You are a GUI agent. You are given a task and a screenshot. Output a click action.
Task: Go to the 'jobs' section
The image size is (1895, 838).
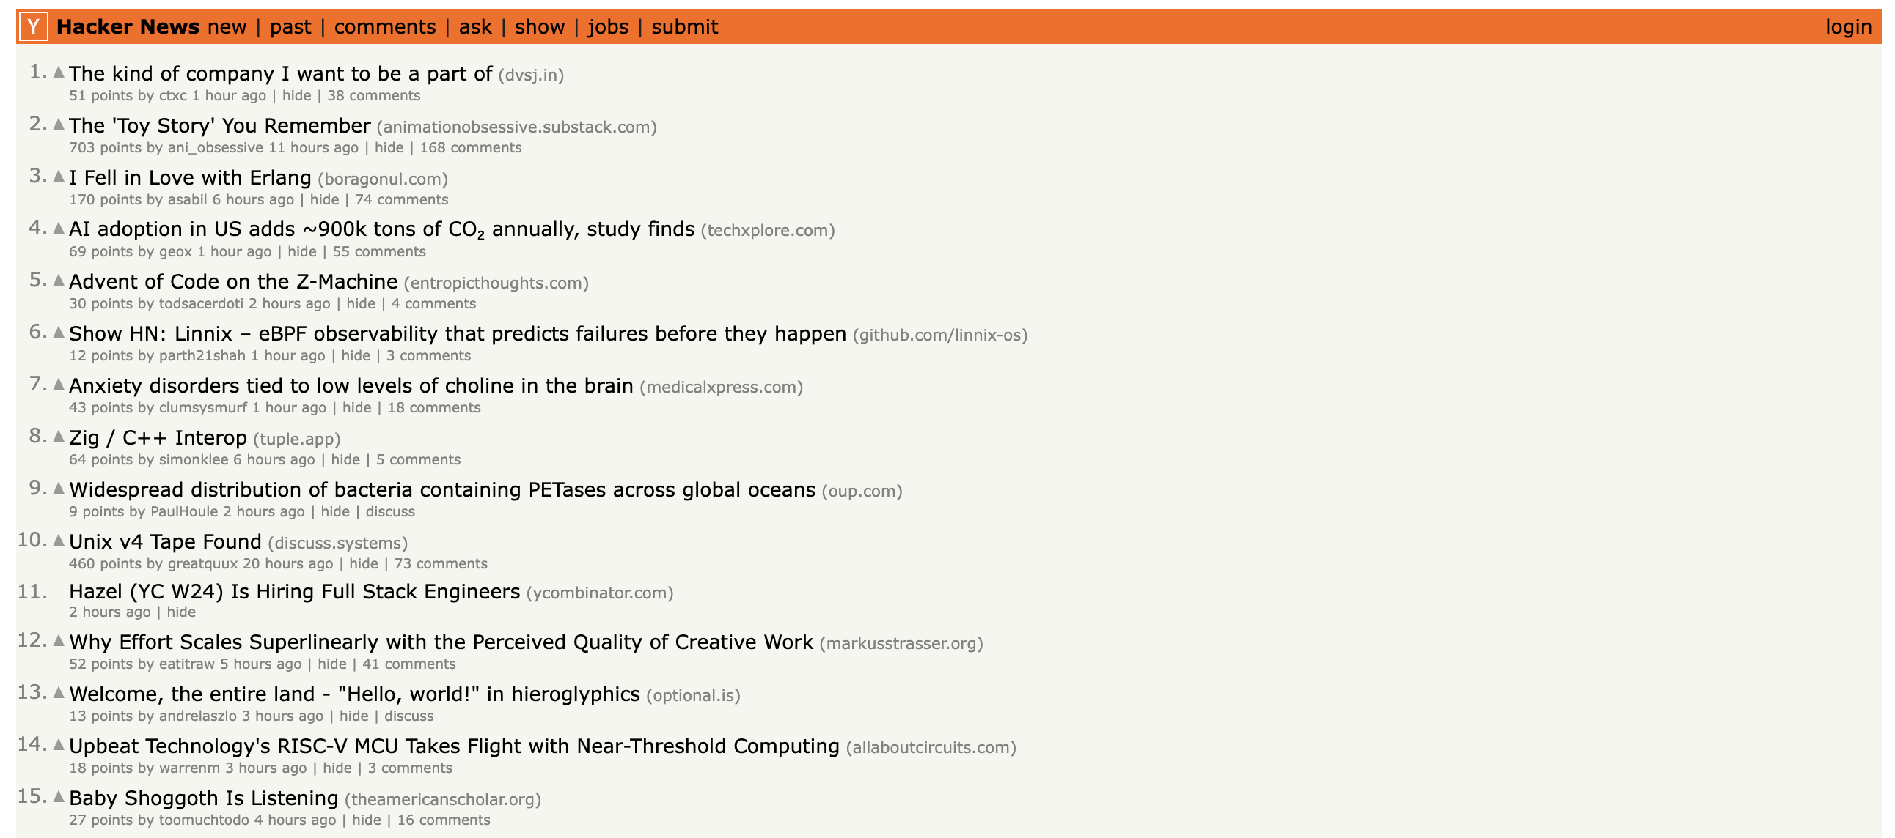(608, 27)
